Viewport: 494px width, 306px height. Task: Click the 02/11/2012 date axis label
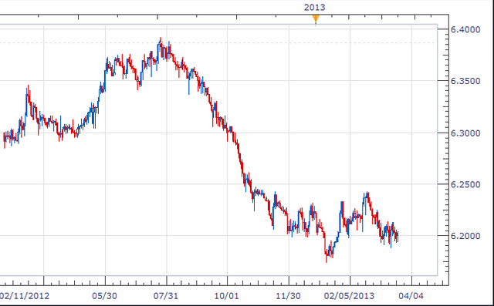click(x=25, y=296)
